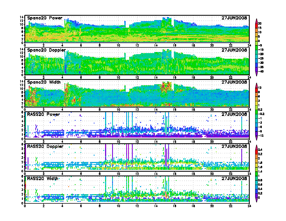Viewport: 286px width, 221px height.
Task: Click the '9' label on the middle colorbar
Action: coord(259,92)
